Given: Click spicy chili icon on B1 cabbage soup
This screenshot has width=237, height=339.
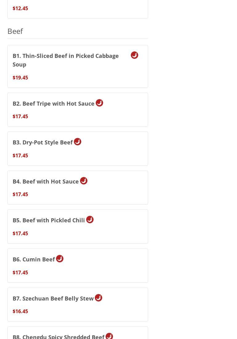Looking at the screenshot, I should (135, 55).
